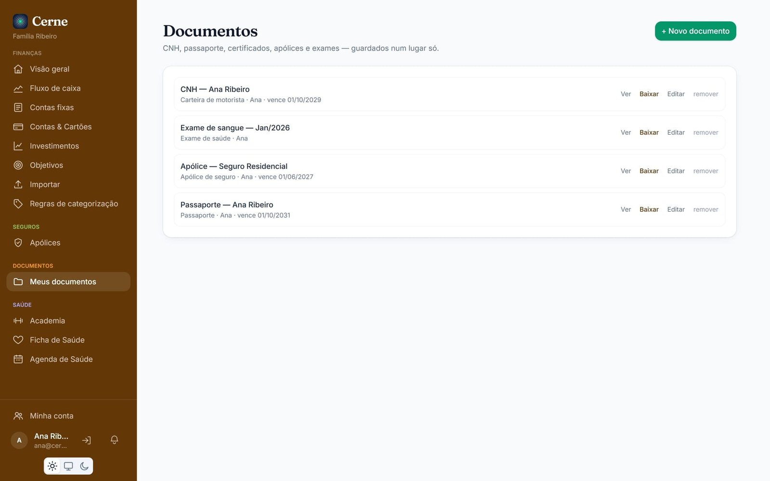Open Visão geral via its home icon
This screenshot has height=481, width=770.
[18, 69]
